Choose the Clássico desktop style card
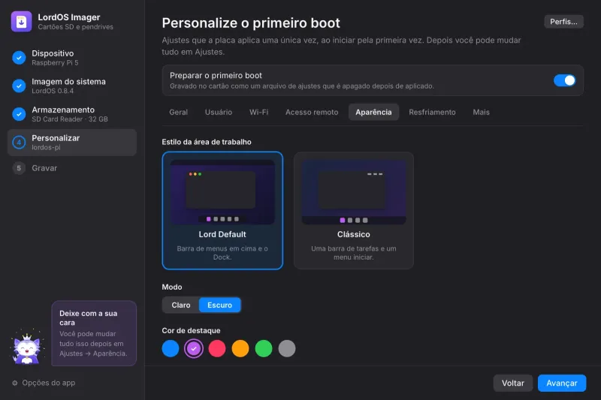This screenshot has width=601, height=400. click(x=353, y=211)
